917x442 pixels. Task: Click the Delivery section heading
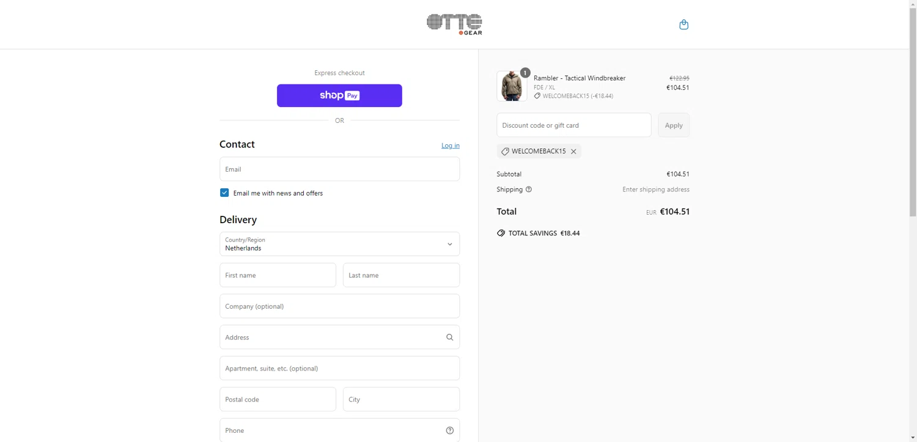coord(238,219)
